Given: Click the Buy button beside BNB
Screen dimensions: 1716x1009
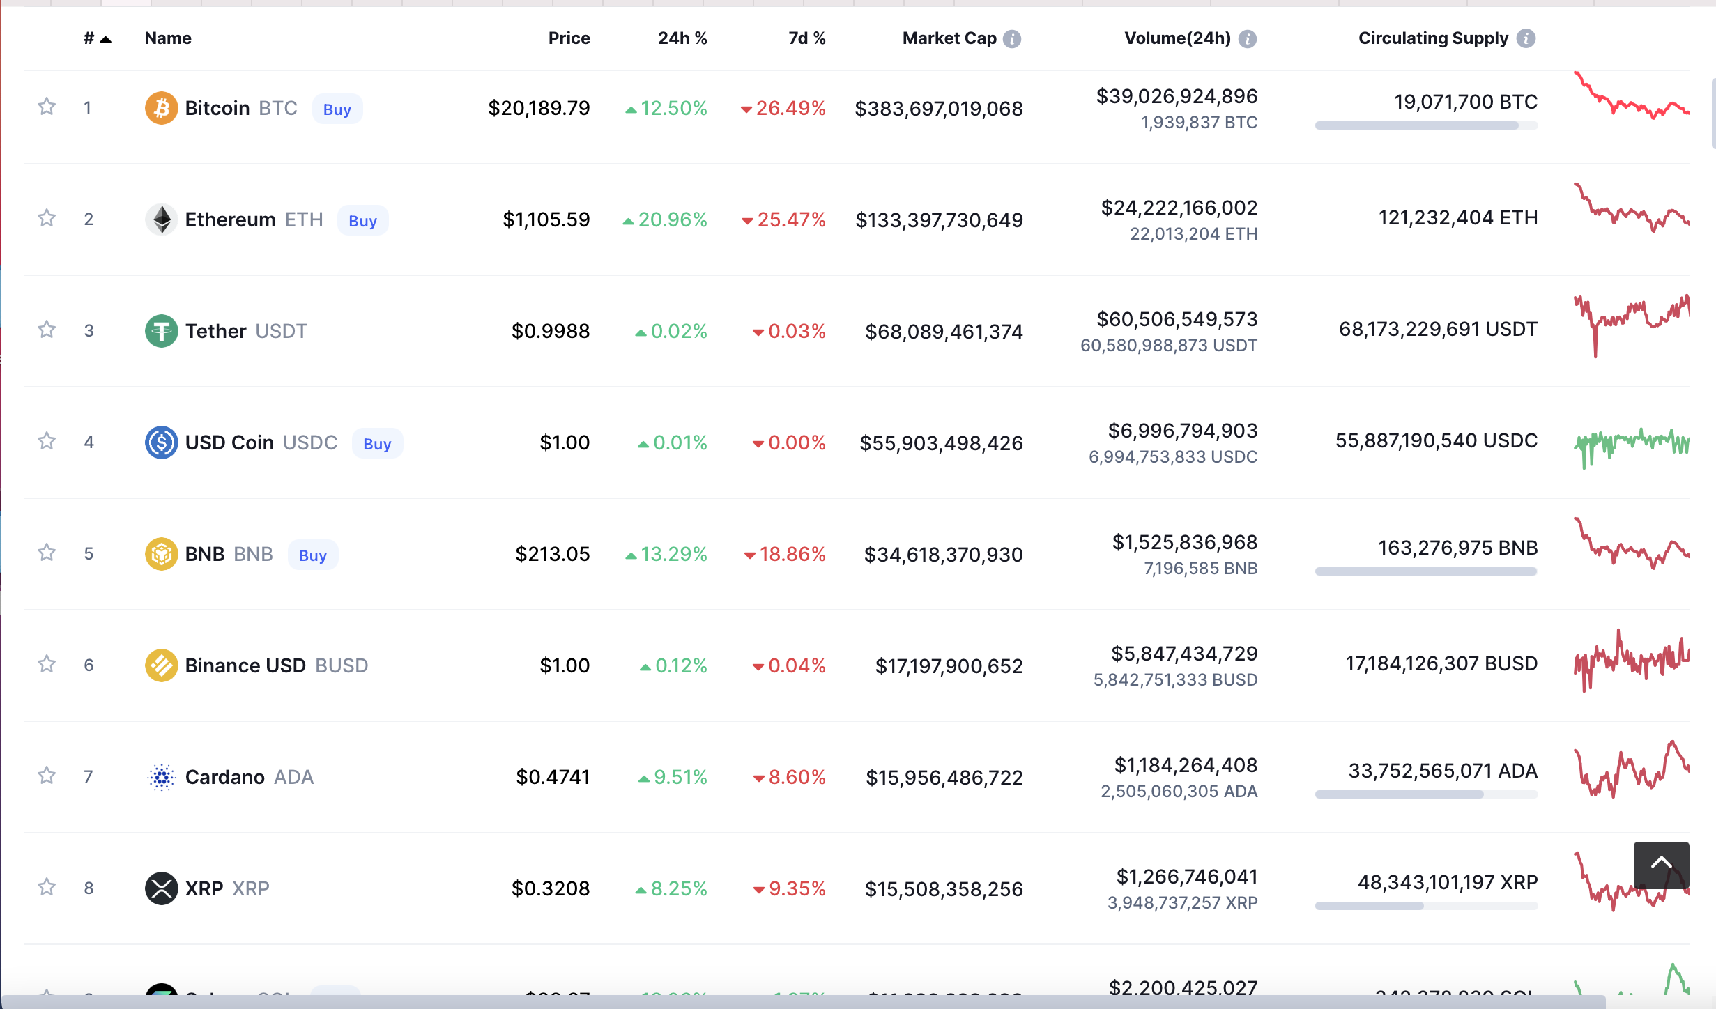Looking at the screenshot, I should click(312, 555).
